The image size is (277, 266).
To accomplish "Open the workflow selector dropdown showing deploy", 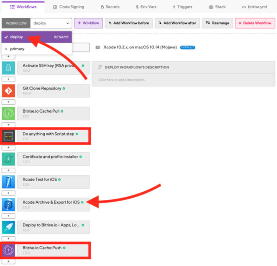I will [x=51, y=23].
